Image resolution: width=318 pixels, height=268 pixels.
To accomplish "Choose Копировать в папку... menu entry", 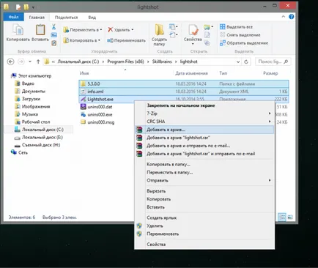I will point(204,165).
